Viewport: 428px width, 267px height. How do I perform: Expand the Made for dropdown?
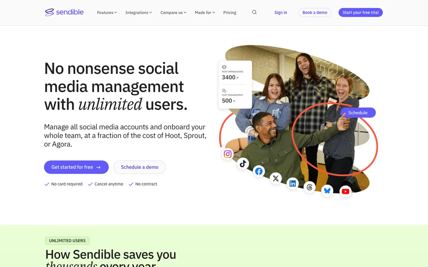point(205,12)
